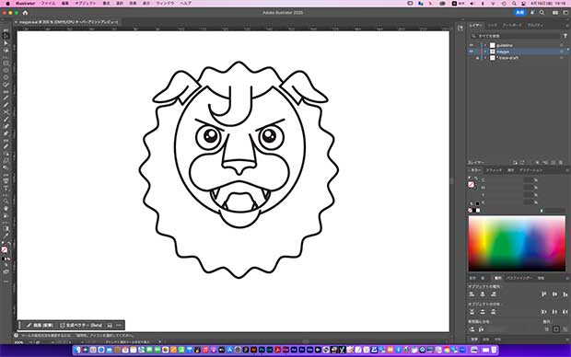Screen dimensions: 571x357
Task: Click the layer filter funnel icon
Action: 565,36
